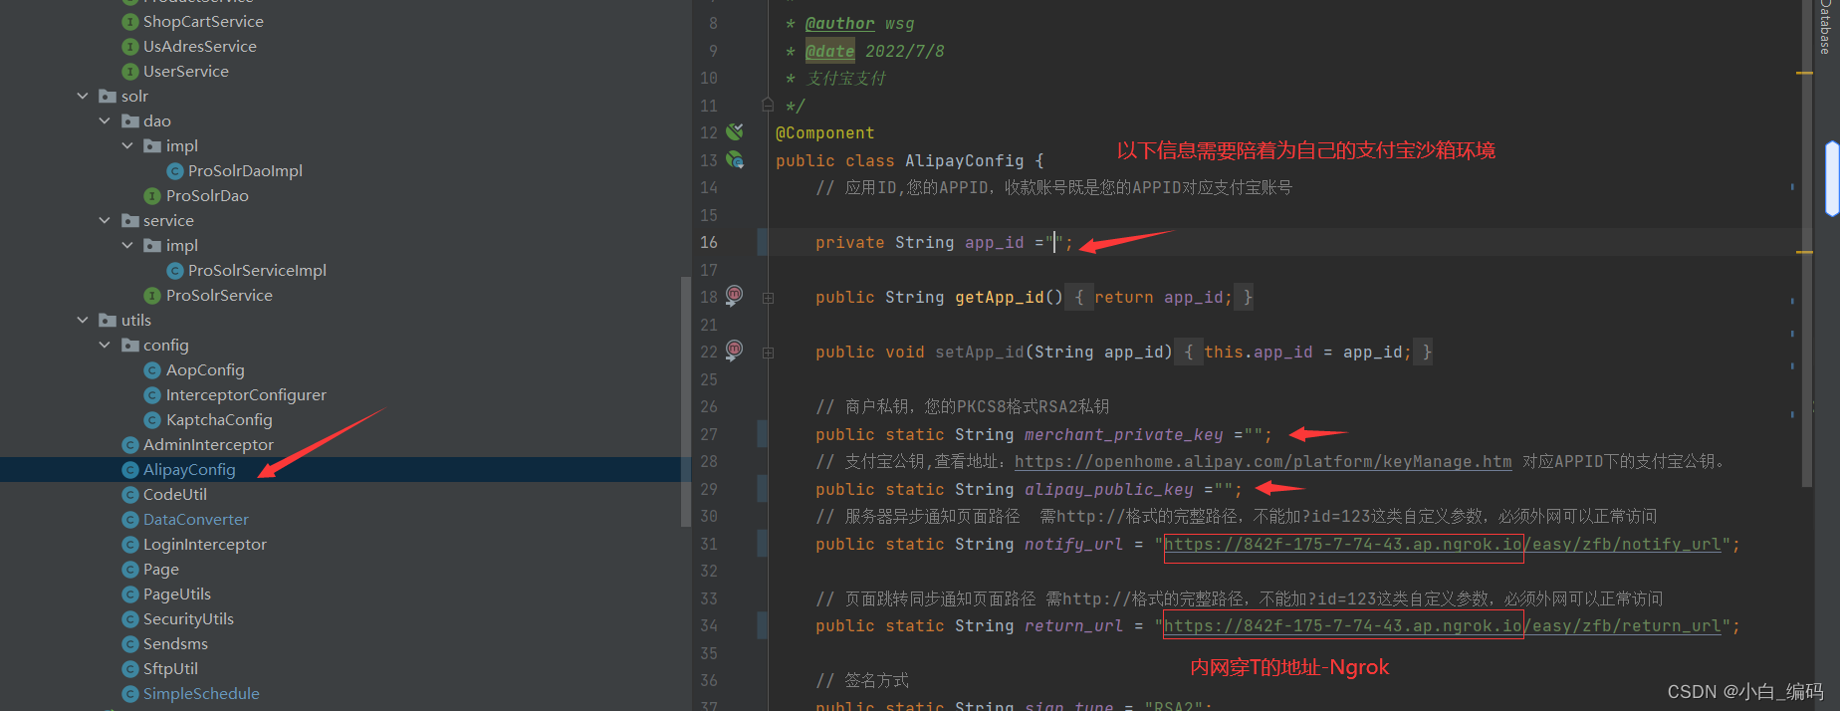Screen dimensions: 1840x711
Task: Click AlipayConfig class icon in tree
Action: click(x=129, y=470)
